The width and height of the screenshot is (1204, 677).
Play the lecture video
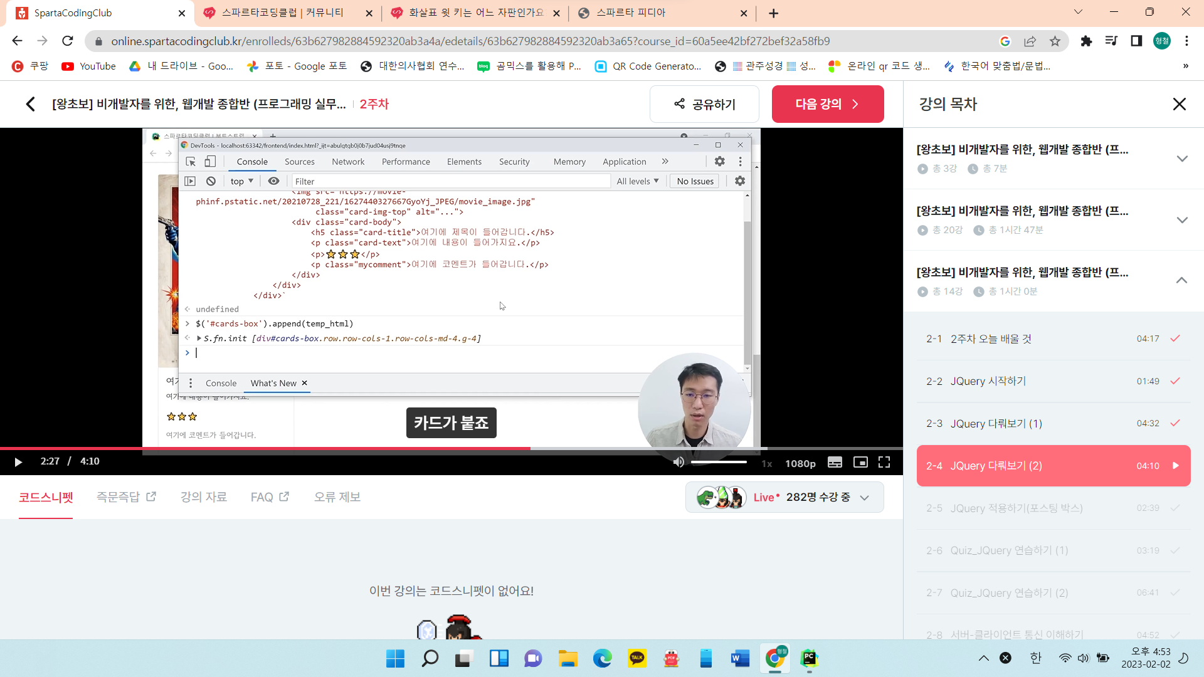tap(18, 462)
